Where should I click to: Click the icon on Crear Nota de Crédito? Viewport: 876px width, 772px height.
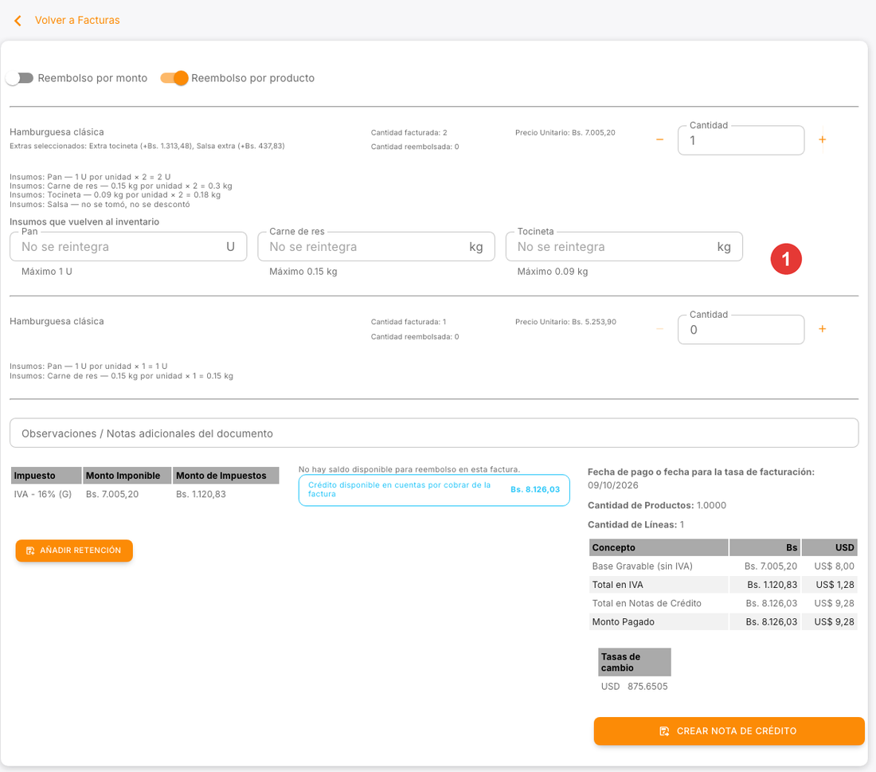(664, 731)
